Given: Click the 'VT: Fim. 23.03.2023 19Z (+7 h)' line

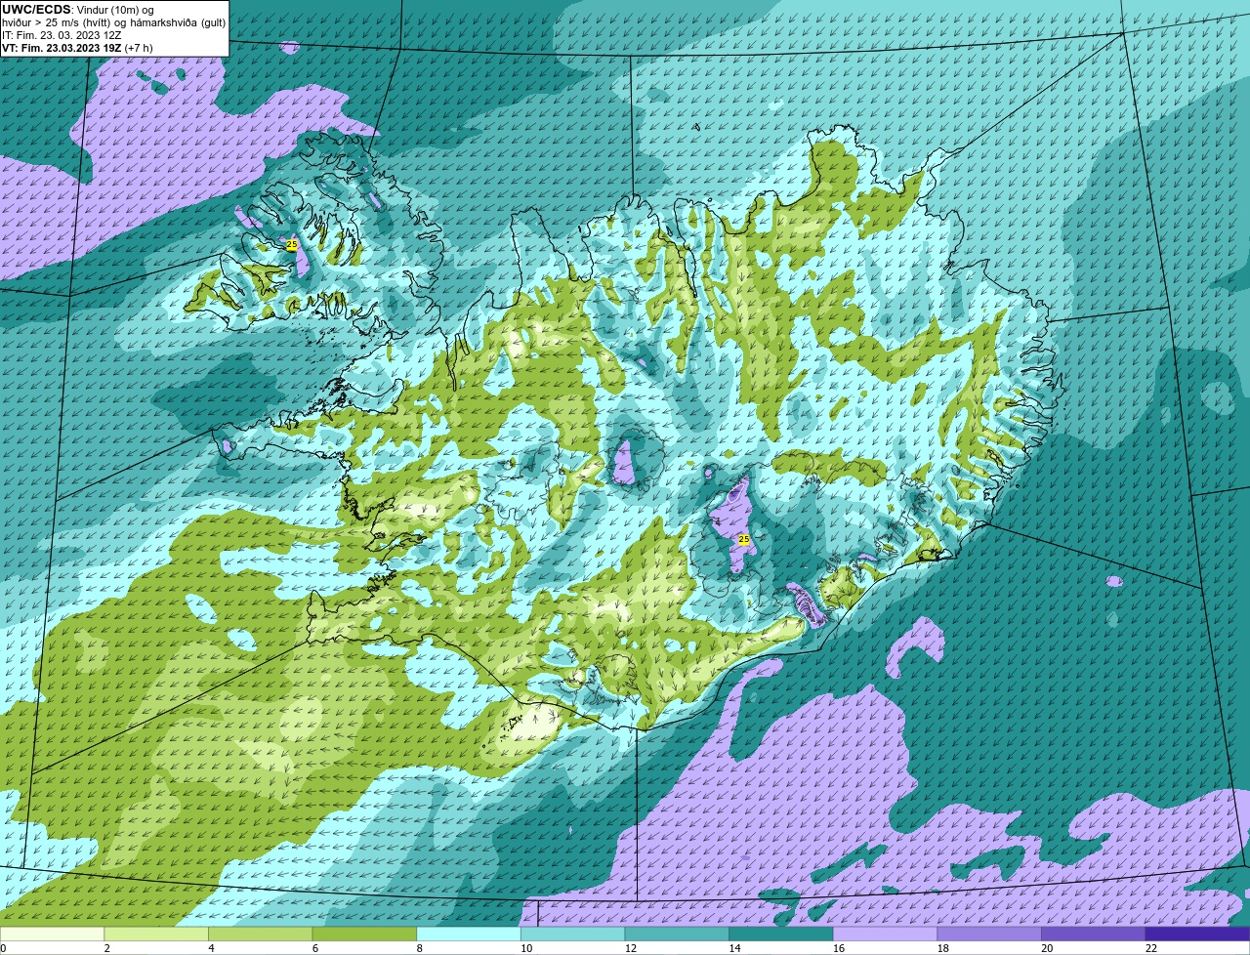Looking at the screenshot, I should (x=77, y=47).
